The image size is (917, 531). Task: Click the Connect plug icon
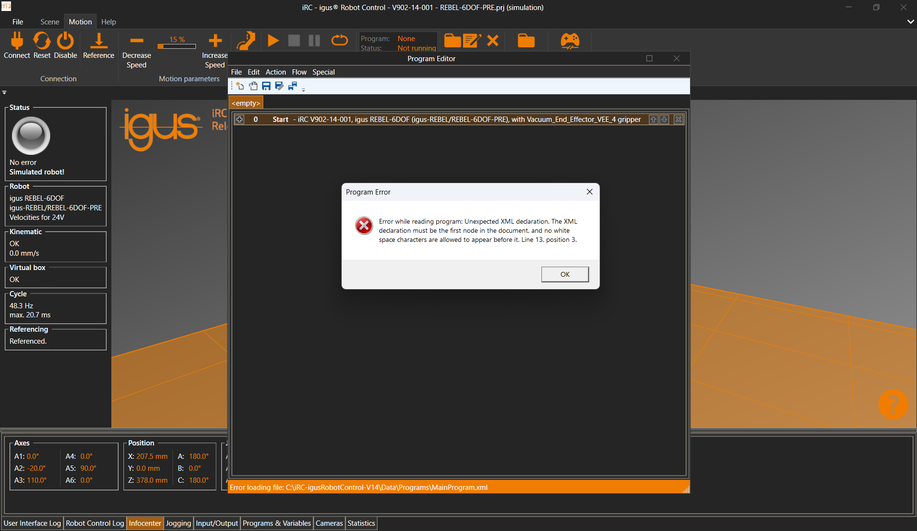(x=17, y=41)
